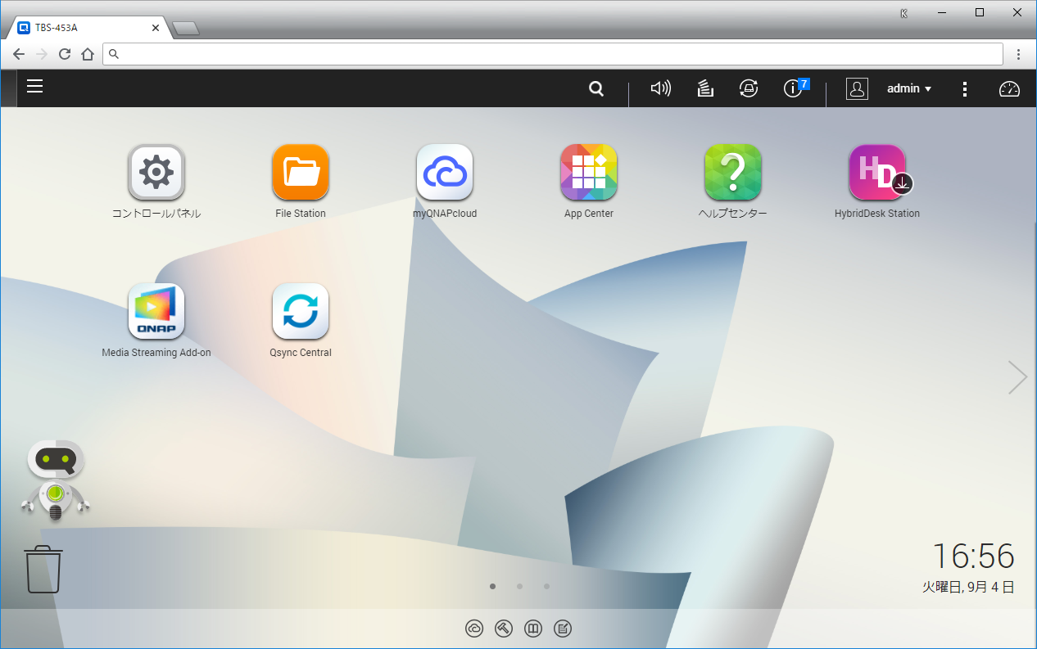Open event notifications with badge 7

(x=794, y=89)
